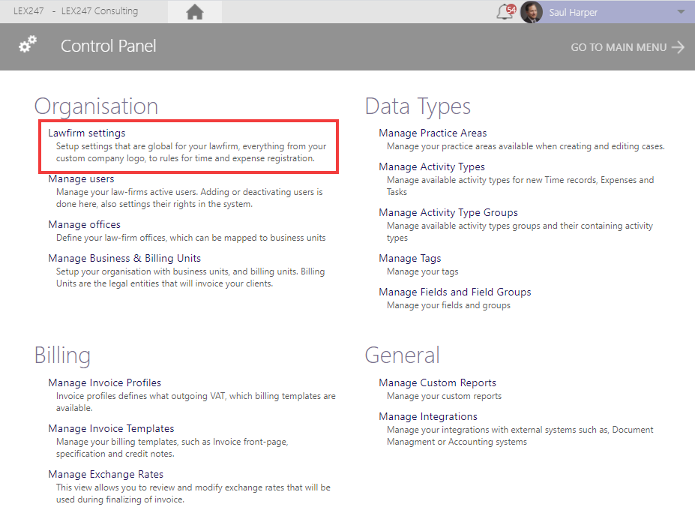Click the 'Setup settings that are global' description
The height and width of the screenshot is (522, 695).
pos(191,152)
